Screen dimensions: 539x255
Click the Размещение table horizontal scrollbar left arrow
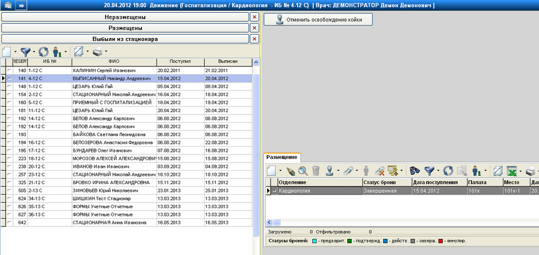pyautogui.click(x=269, y=222)
